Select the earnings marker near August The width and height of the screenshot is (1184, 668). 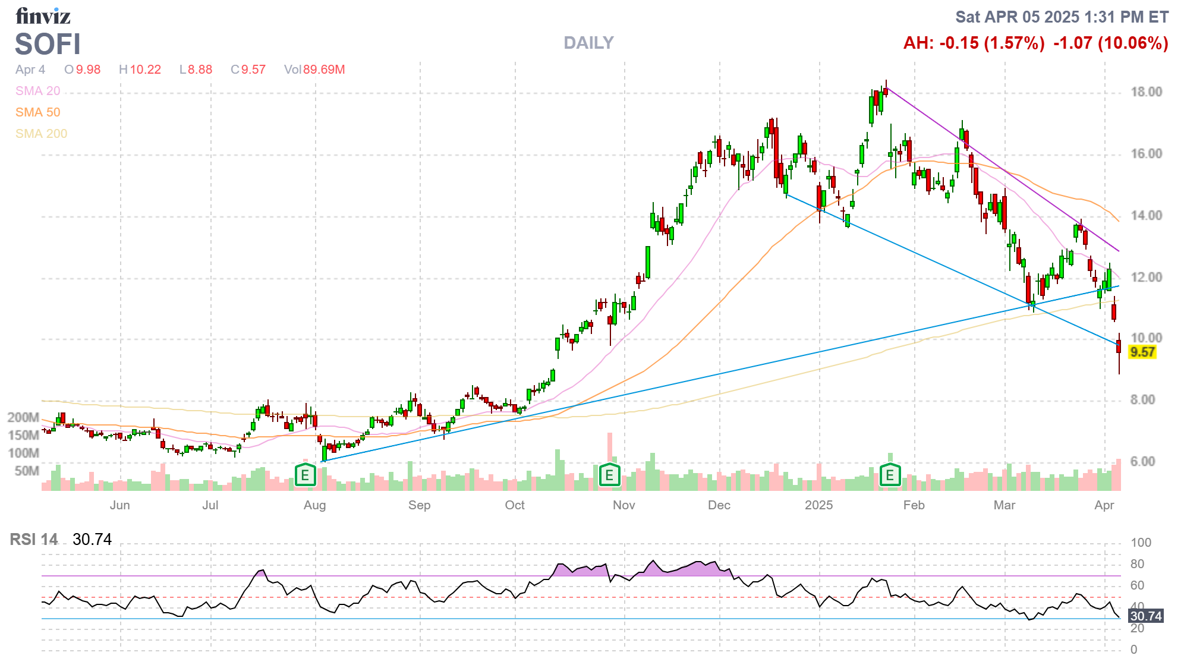pyautogui.click(x=304, y=475)
